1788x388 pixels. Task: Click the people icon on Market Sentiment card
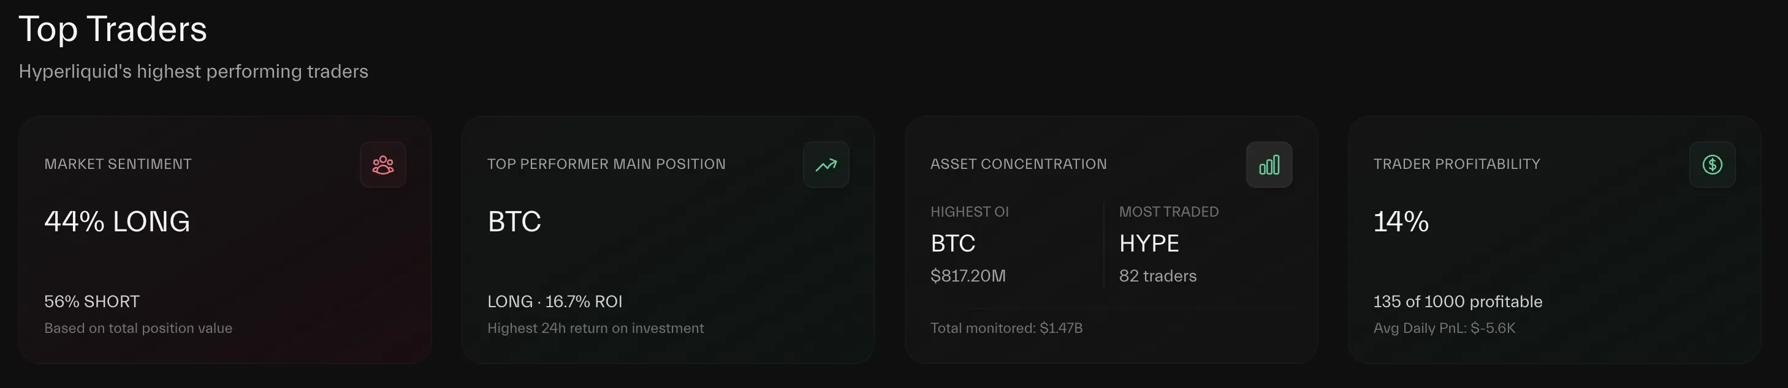coord(383,165)
